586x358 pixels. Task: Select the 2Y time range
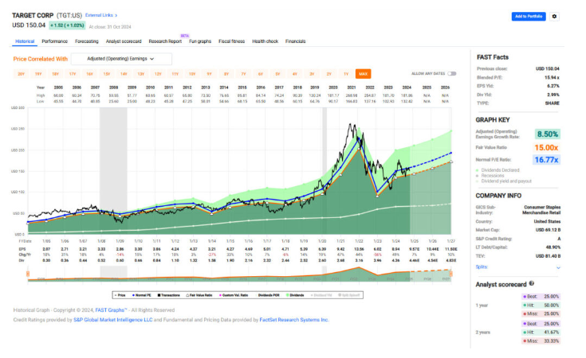click(x=328, y=74)
